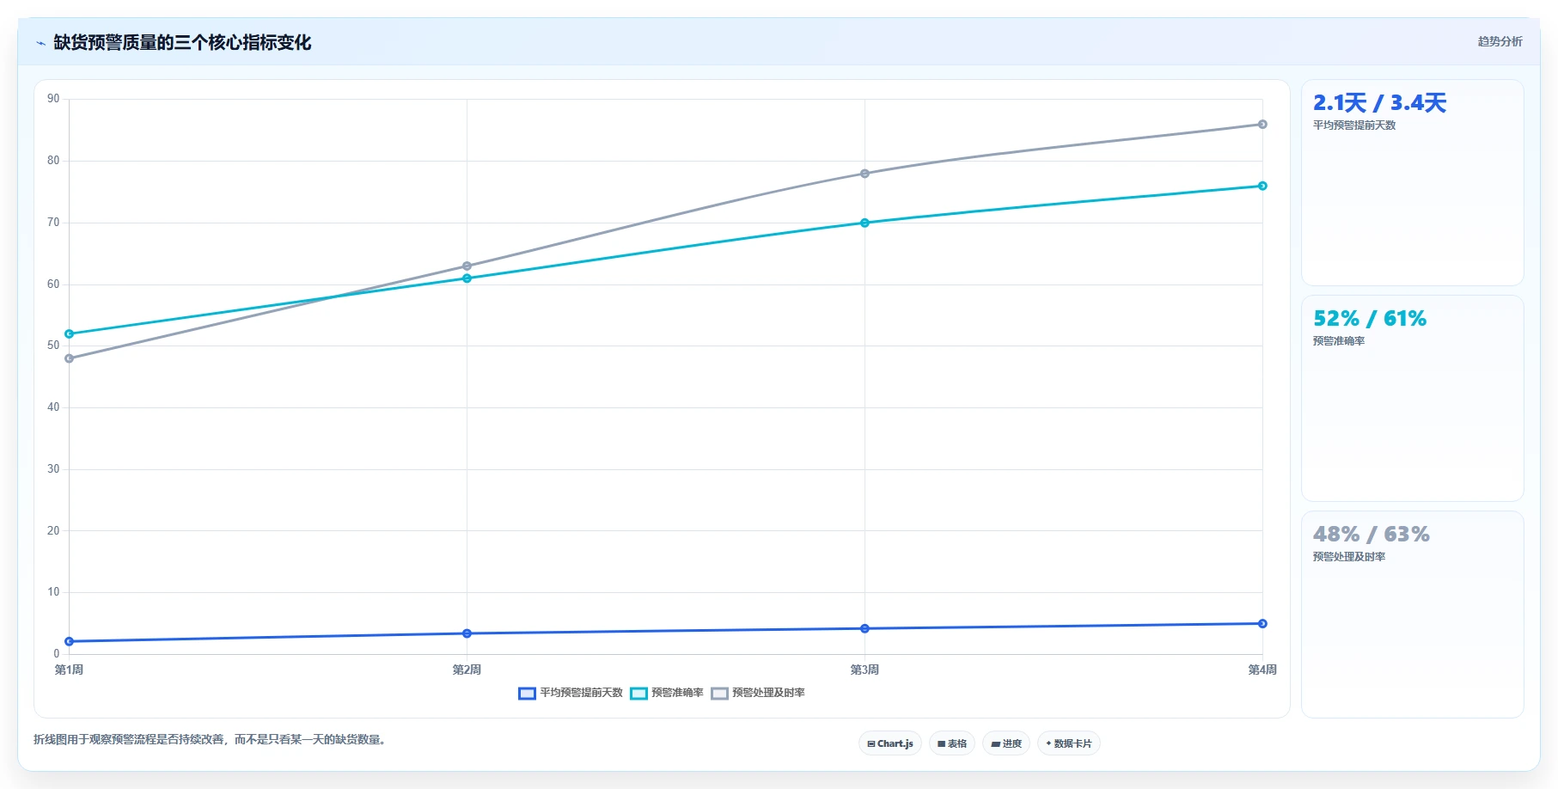Select the cyan 预警准确率 point at 第3周
The image size is (1558, 789).
(865, 223)
